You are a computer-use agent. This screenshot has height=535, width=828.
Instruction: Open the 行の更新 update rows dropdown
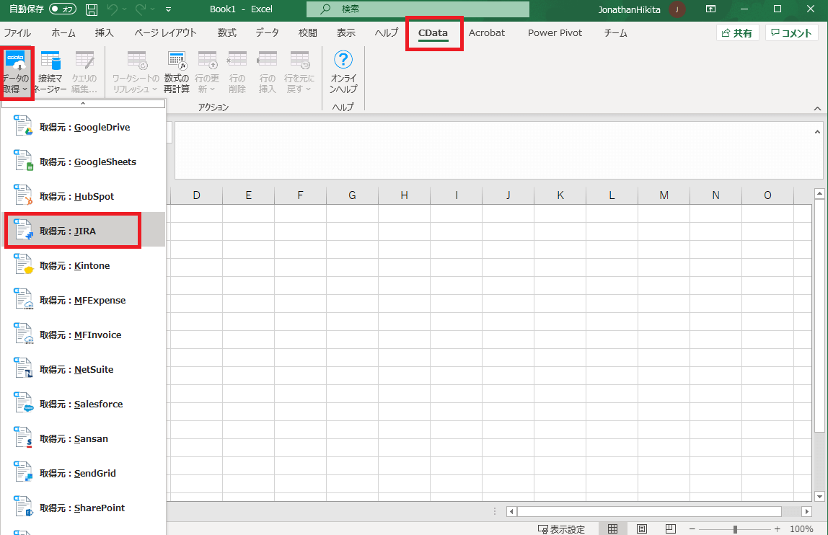(x=206, y=73)
